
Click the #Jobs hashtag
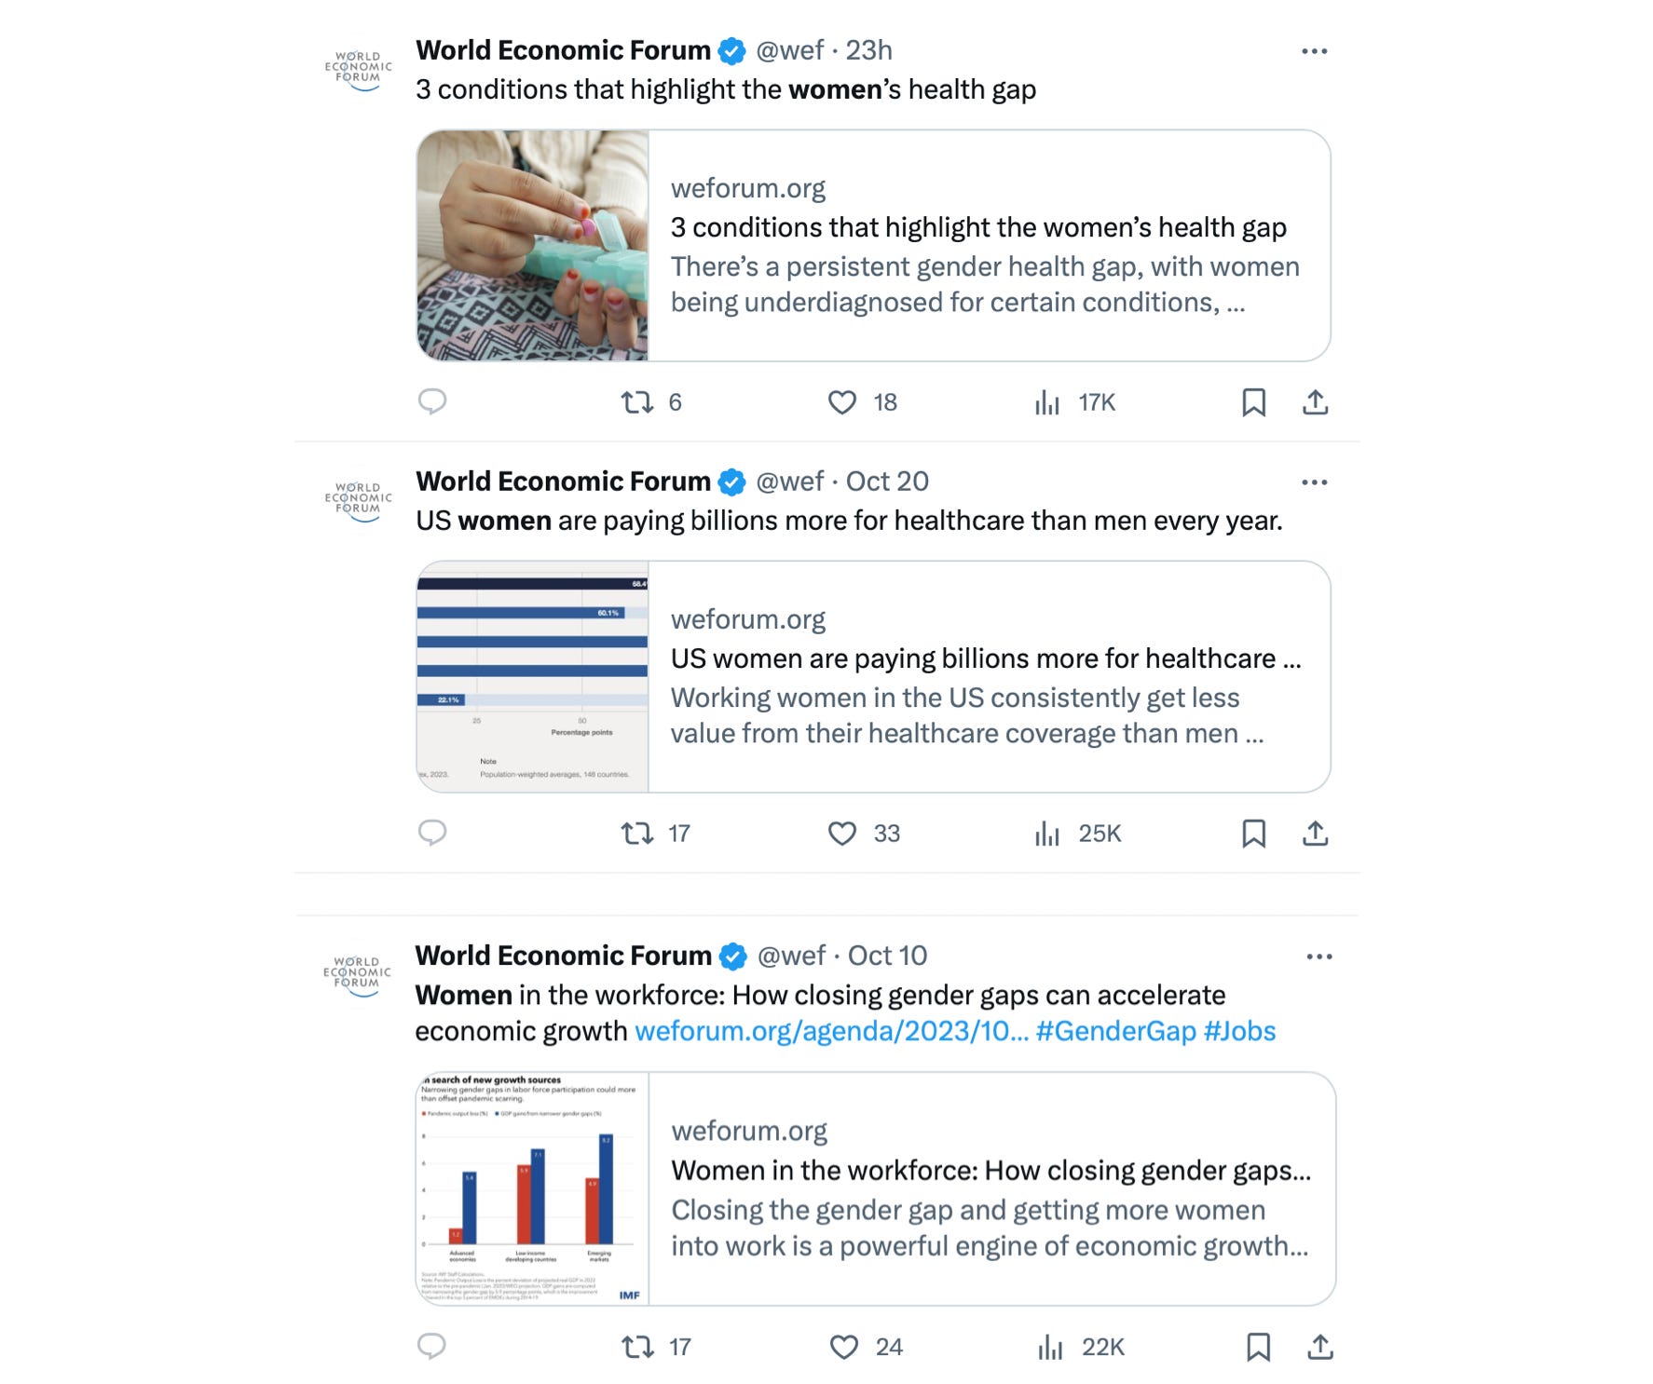click(x=1239, y=1031)
